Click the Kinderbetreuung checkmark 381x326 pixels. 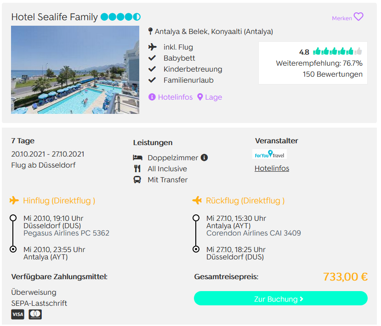coord(152,69)
